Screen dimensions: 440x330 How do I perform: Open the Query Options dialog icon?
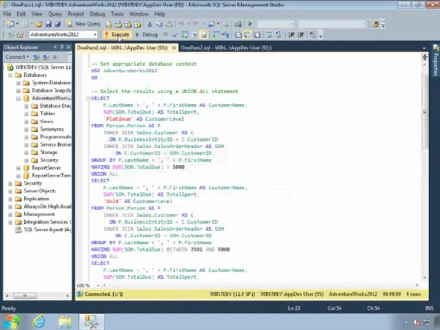pos(194,35)
